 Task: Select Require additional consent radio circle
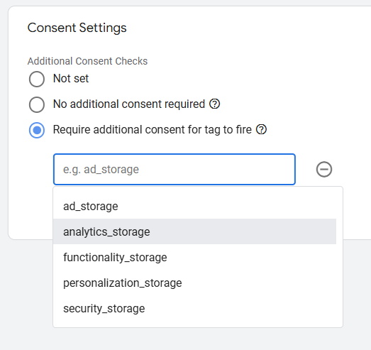[x=37, y=130]
